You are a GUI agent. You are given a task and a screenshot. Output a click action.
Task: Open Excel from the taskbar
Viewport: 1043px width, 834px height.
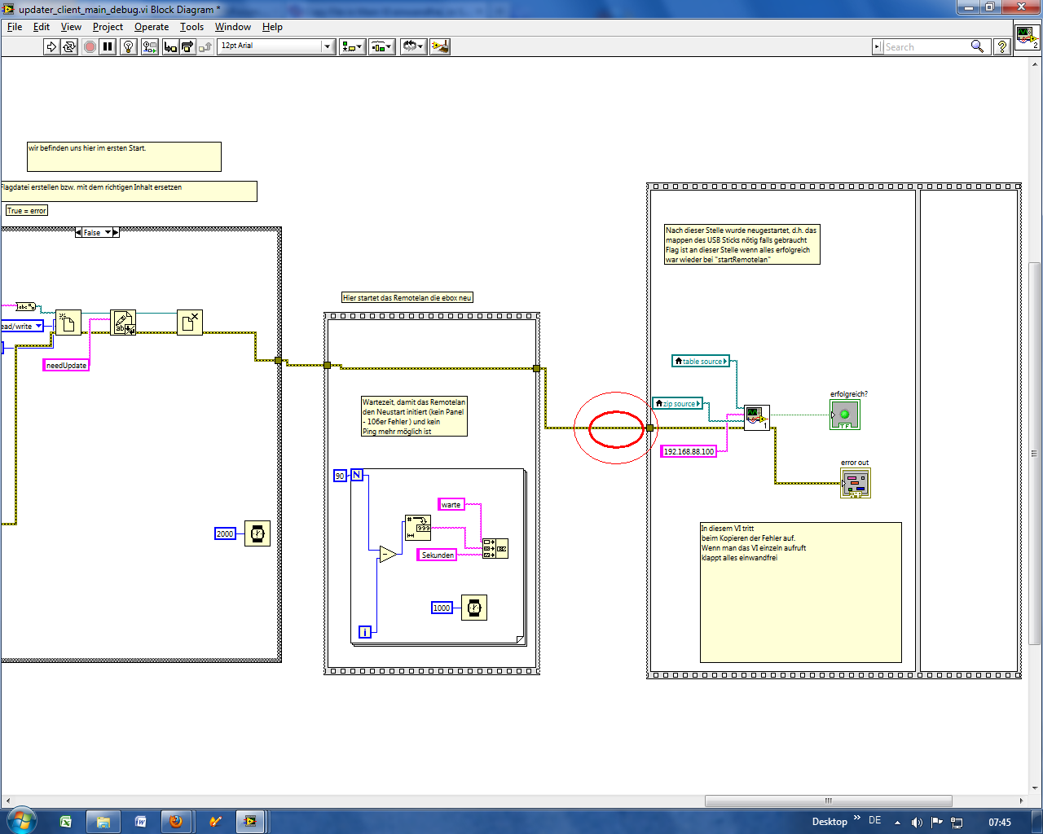click(x=66, y=822)
